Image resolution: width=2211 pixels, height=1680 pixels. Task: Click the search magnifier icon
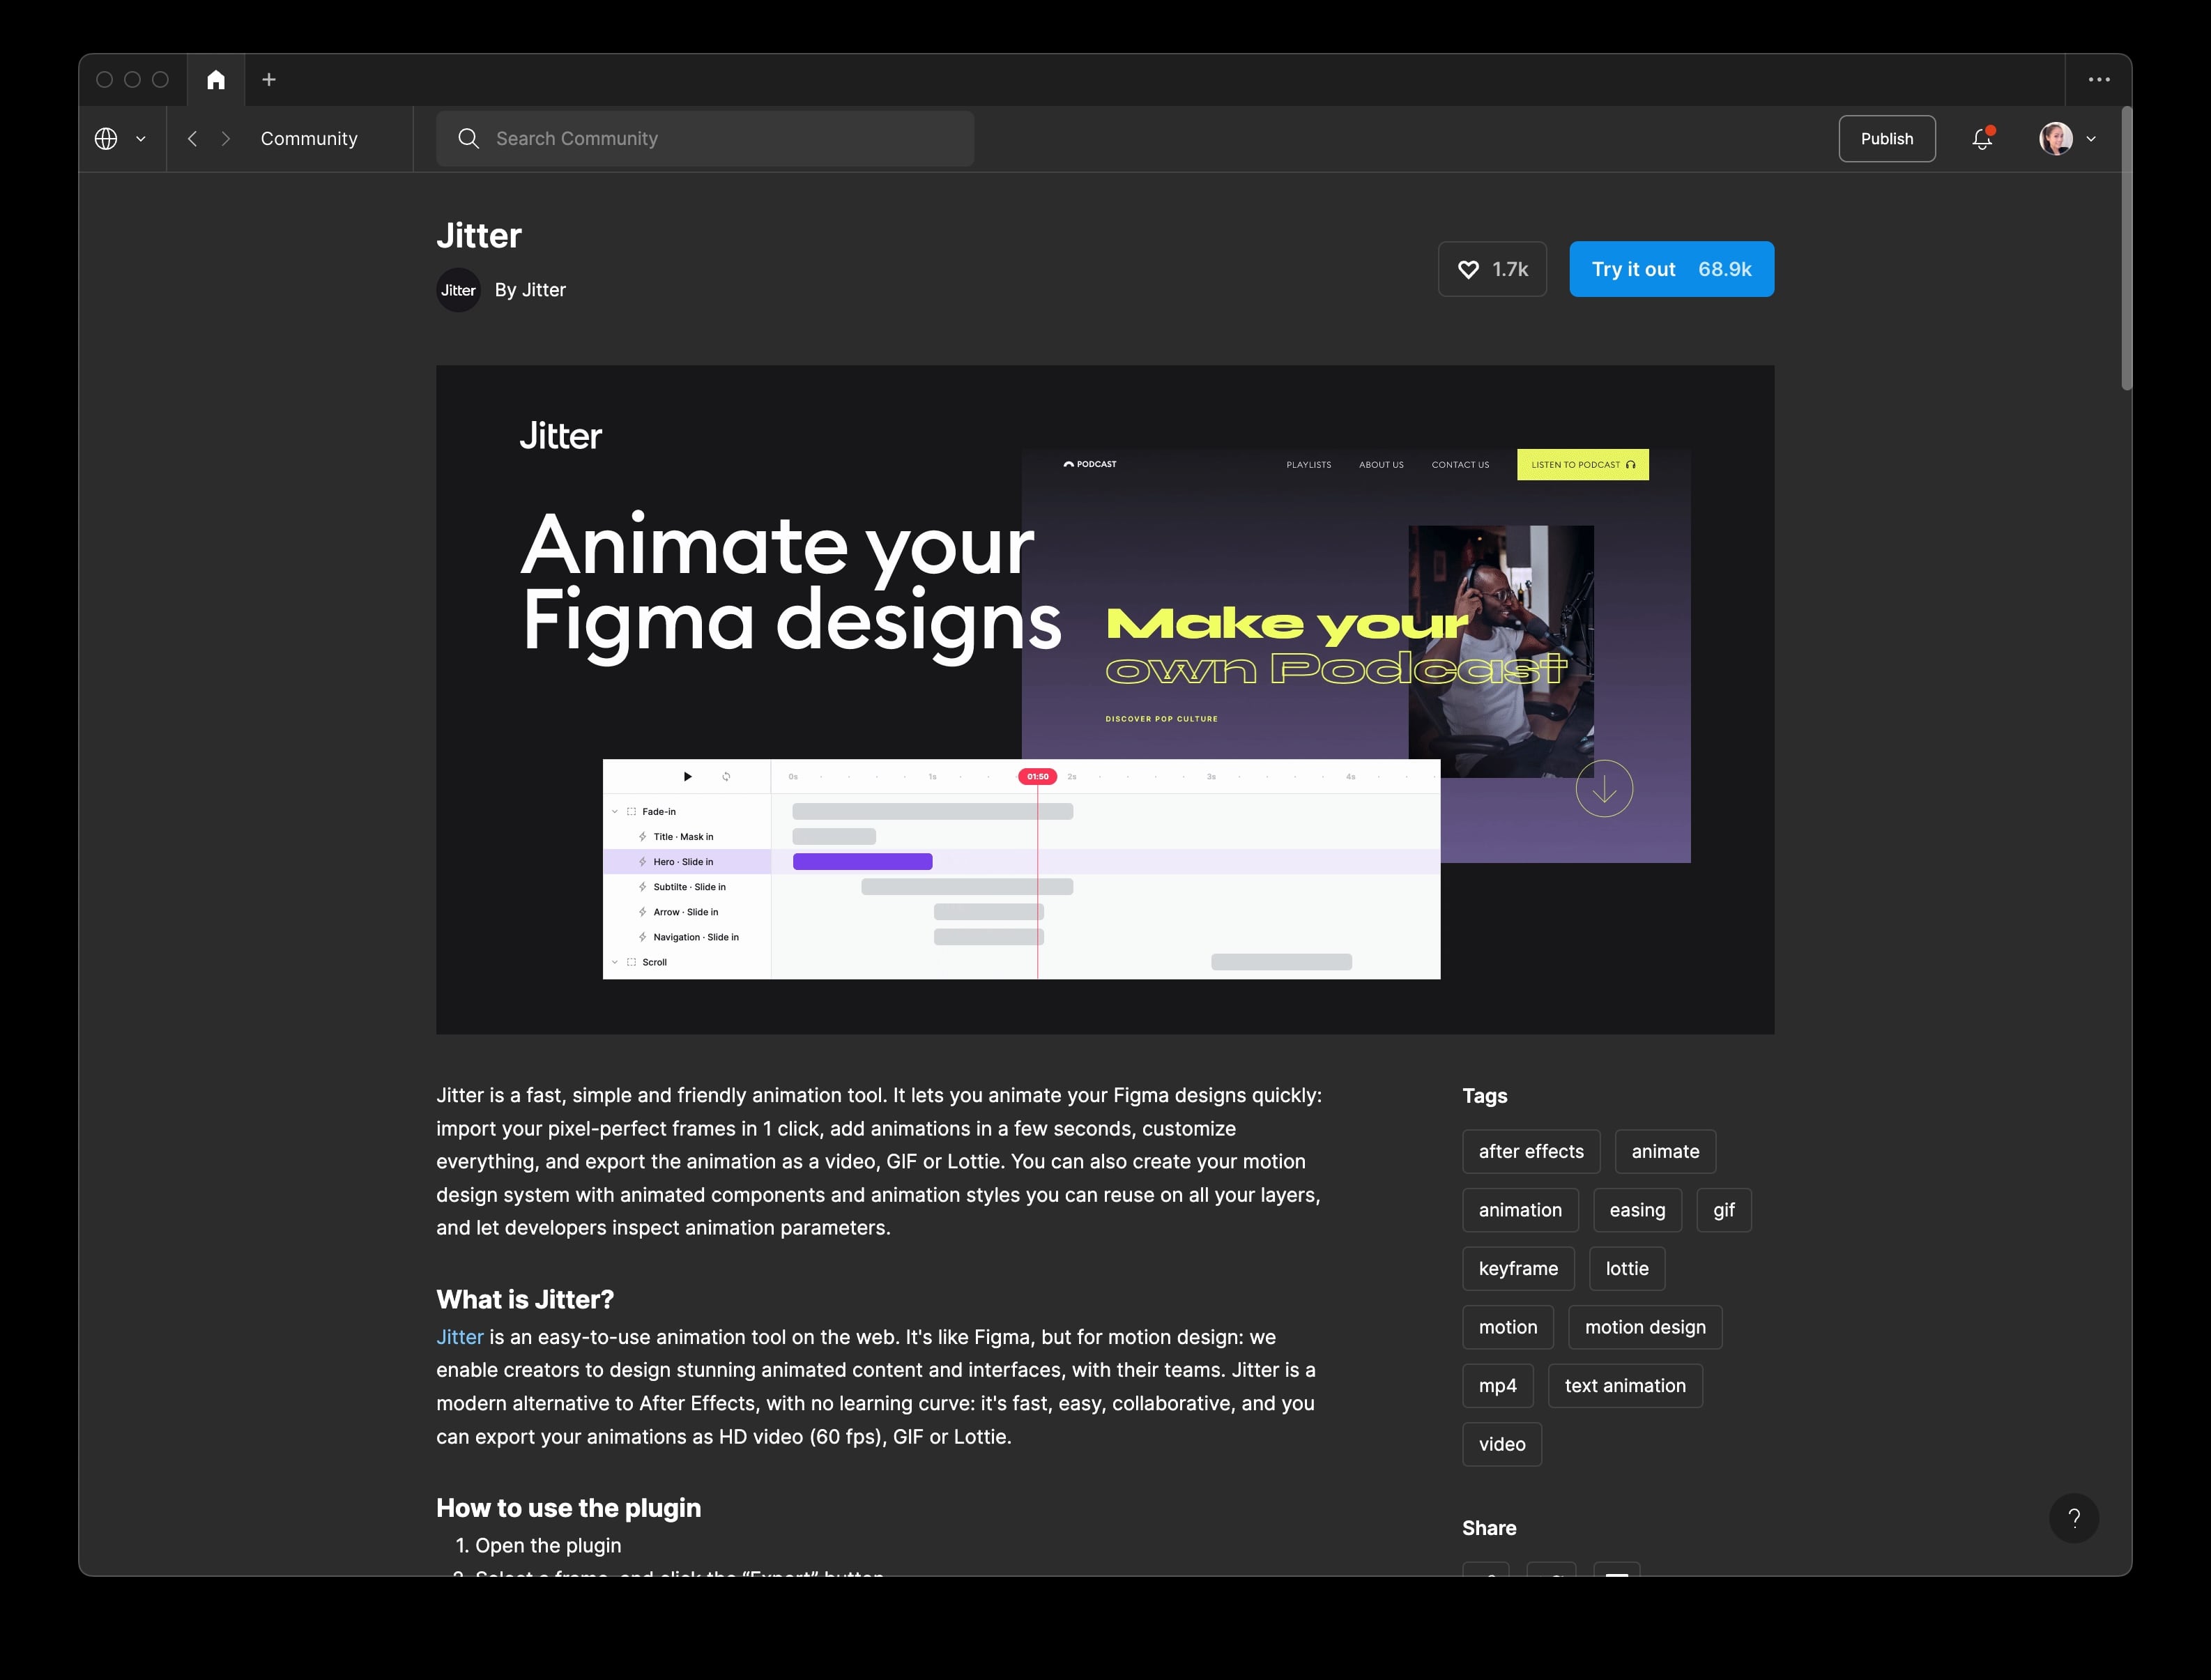click(468, 139)
